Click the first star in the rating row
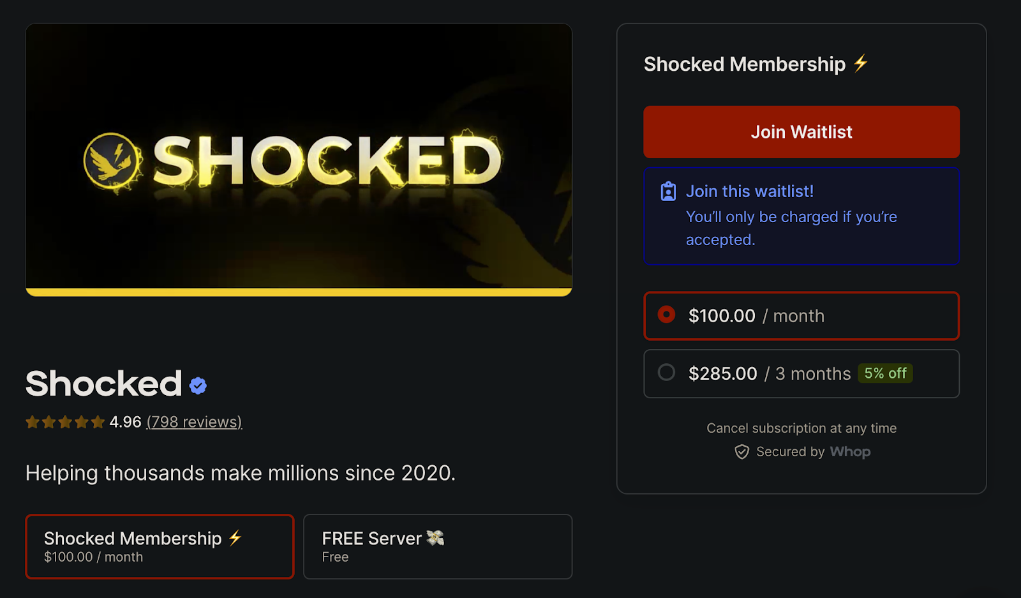The image size is (1021, 598). [33, 421]
